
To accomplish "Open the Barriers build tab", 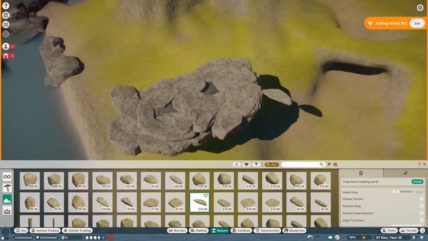I will (177, 230).
